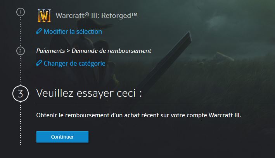The height and width of the screenshot is (158, 275).
Task: Select the large step 3 circle
Action: (x=21, y=94)
